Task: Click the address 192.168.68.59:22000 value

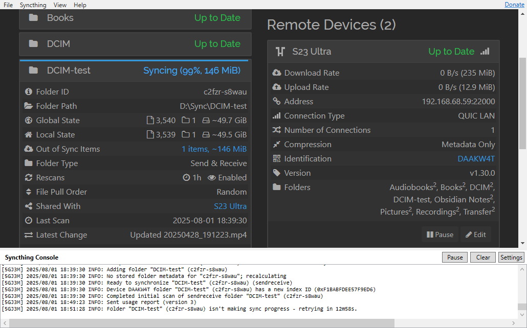Action: [x=458, y=101]
